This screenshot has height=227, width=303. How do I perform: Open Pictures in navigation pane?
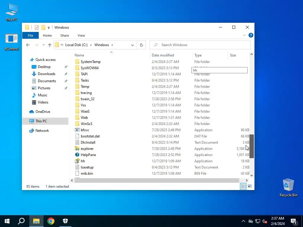(44, 88)
